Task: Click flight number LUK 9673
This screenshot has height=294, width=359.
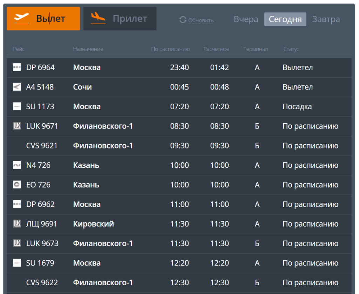Action: pyautogui.click(x=42, y=243)
